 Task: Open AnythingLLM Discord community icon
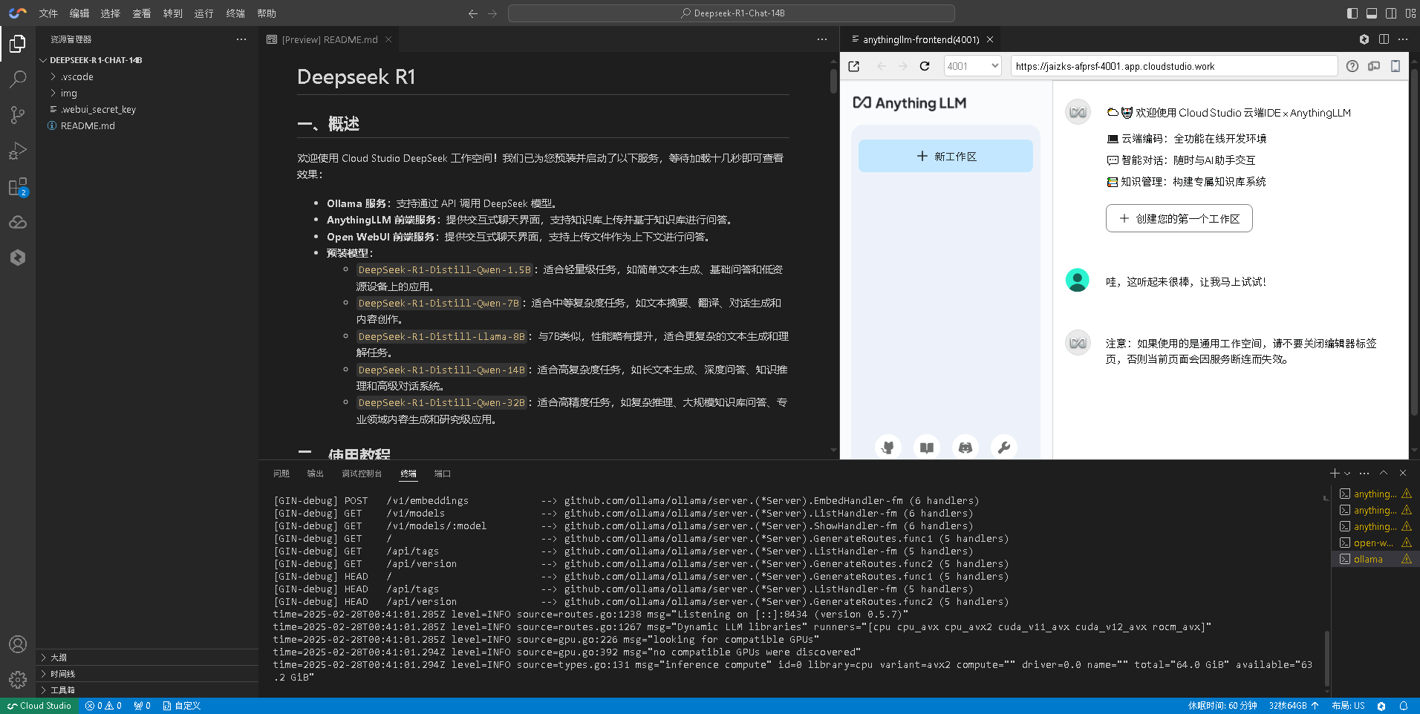(x=965, y=447)
